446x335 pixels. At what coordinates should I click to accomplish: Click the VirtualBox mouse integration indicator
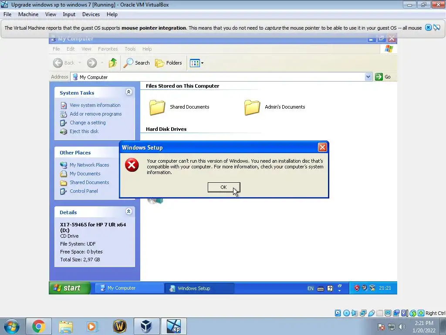point(413,313)
